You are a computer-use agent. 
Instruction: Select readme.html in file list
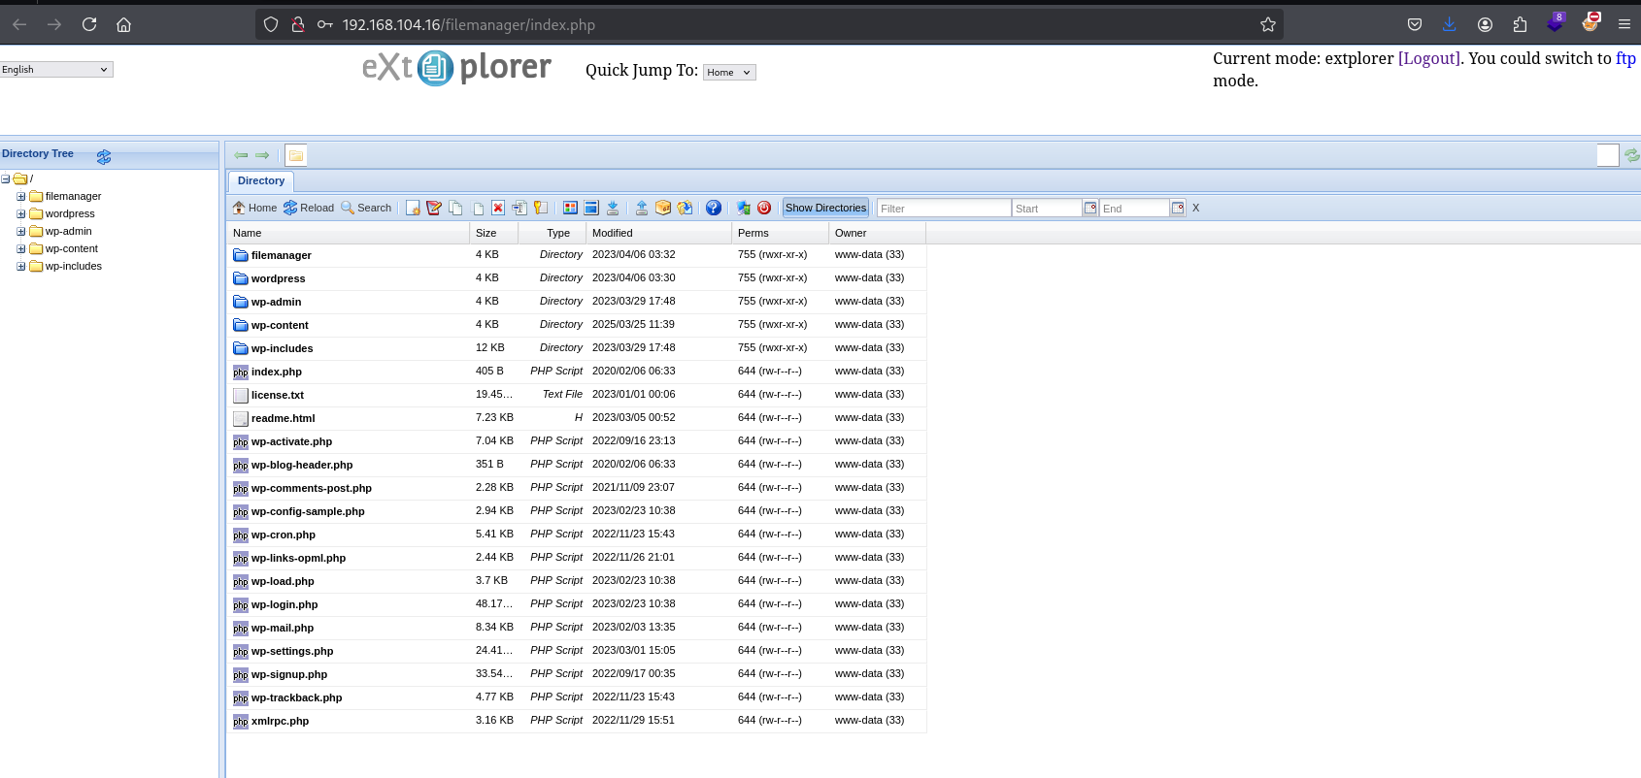[283, 418]
